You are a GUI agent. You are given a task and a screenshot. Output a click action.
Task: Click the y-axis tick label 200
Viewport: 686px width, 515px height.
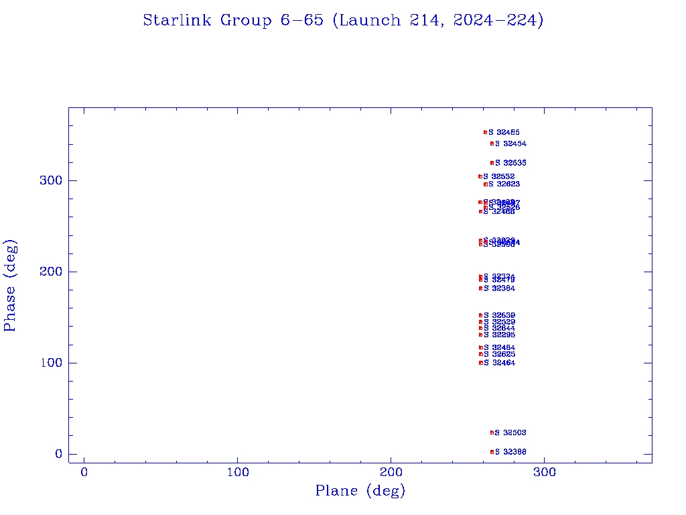51,272
